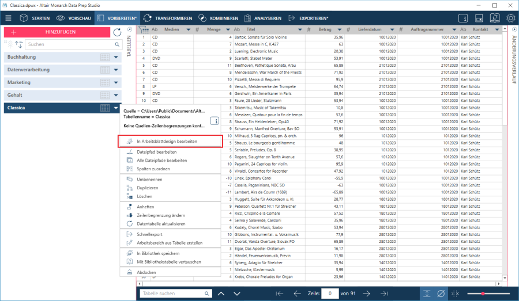
Task: Toggle the column width collapse button
Action: pos(456,294)
